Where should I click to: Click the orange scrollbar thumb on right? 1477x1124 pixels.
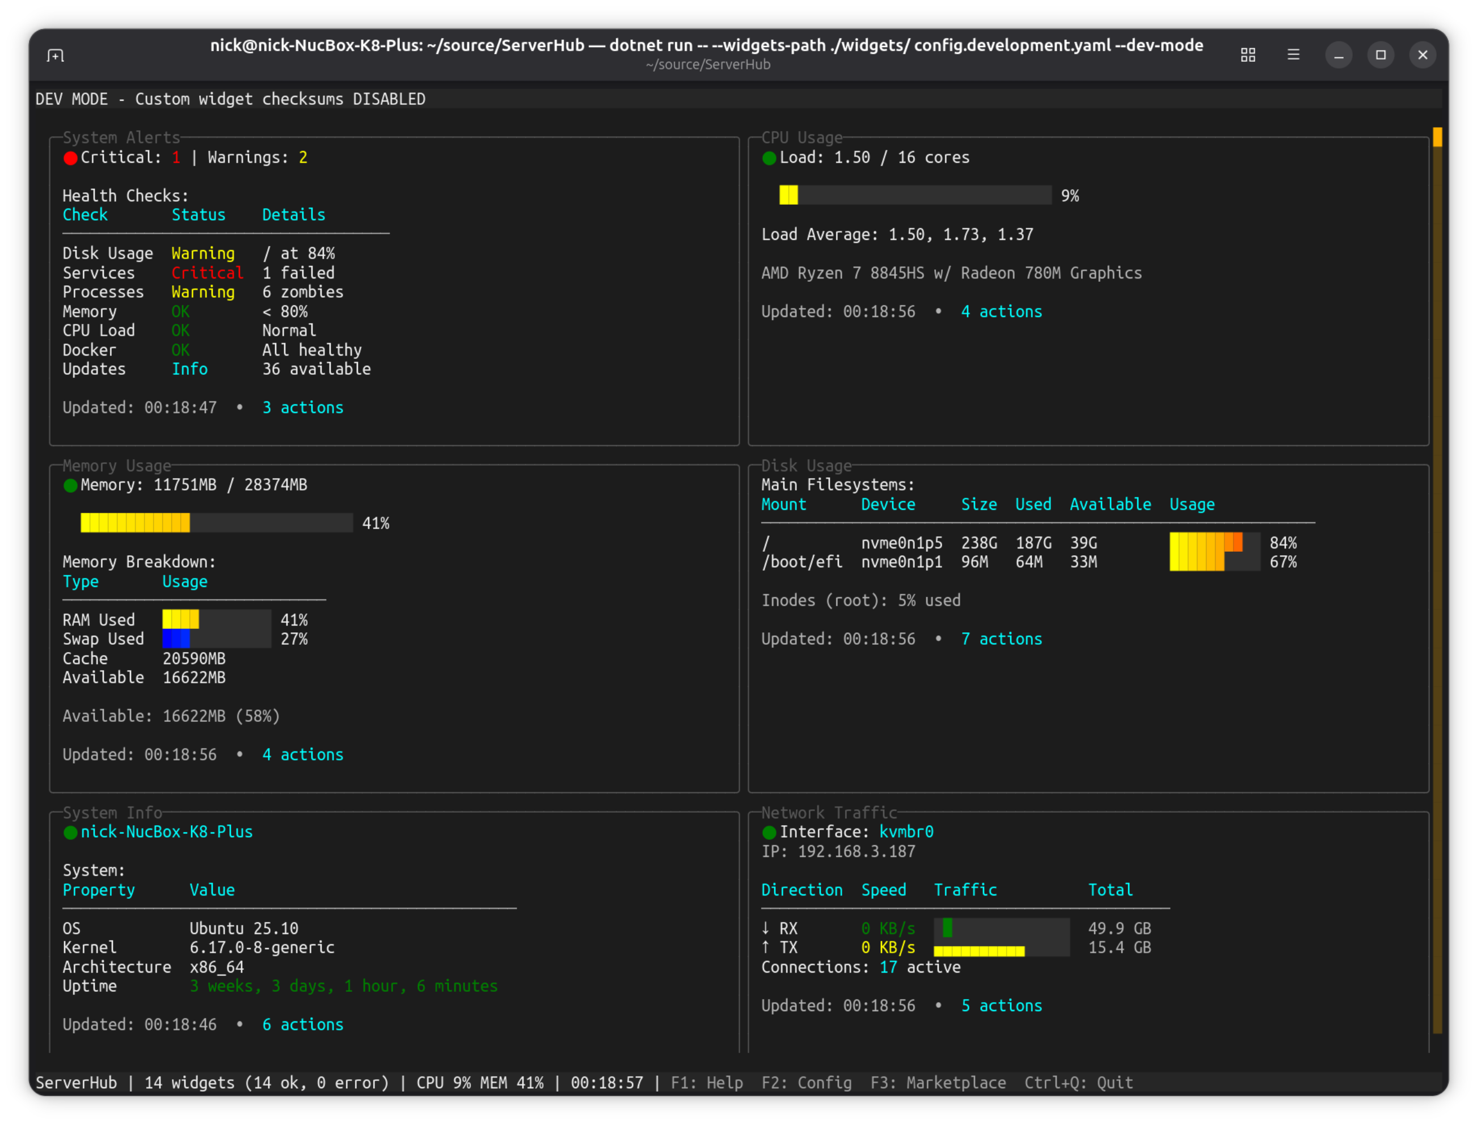[x=1437, y=137]
